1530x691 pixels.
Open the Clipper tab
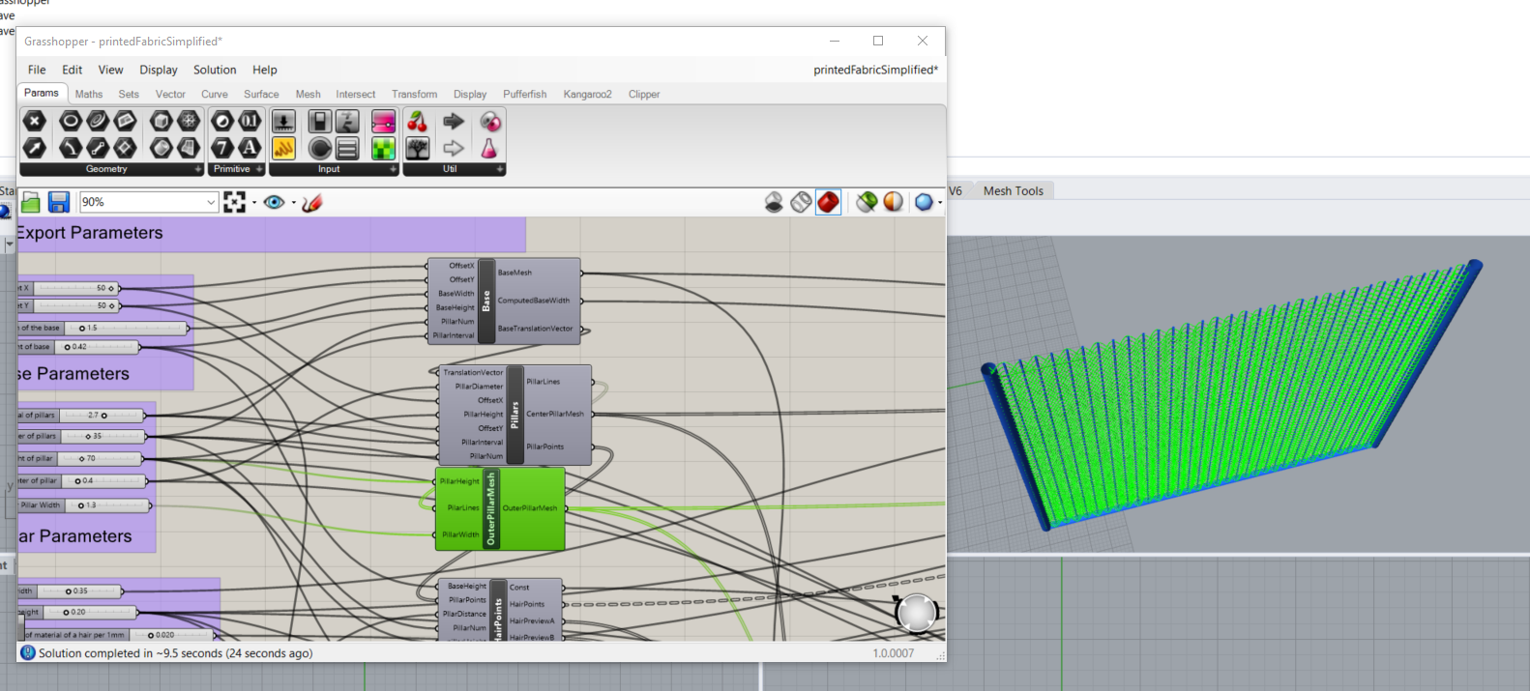point(644,94)
